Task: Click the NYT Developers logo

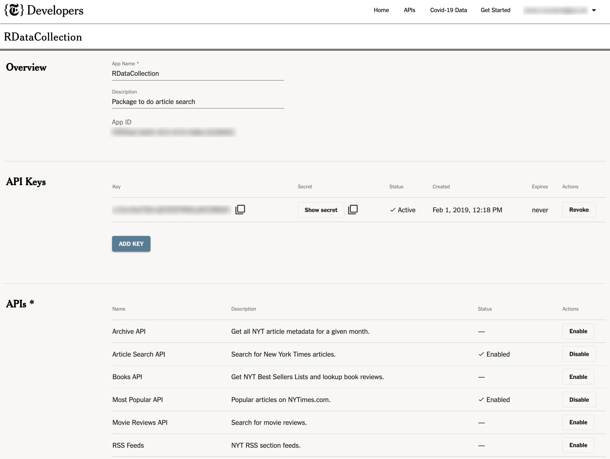Action: pyautogui.click(x=44, y=10)
